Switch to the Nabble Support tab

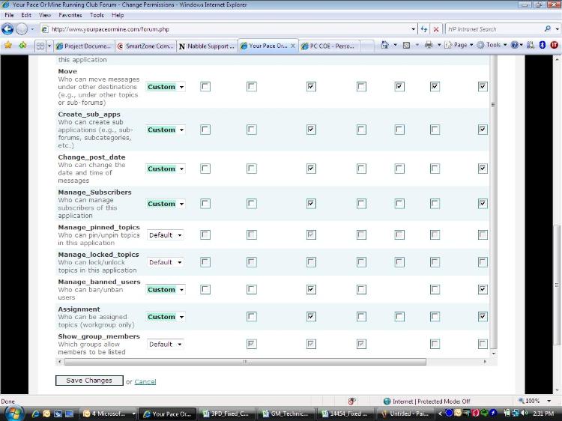(207, 46)
